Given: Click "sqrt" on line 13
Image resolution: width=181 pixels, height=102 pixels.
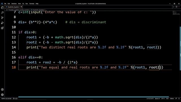Looking at the screenshot, I should (x=69, y=42).
